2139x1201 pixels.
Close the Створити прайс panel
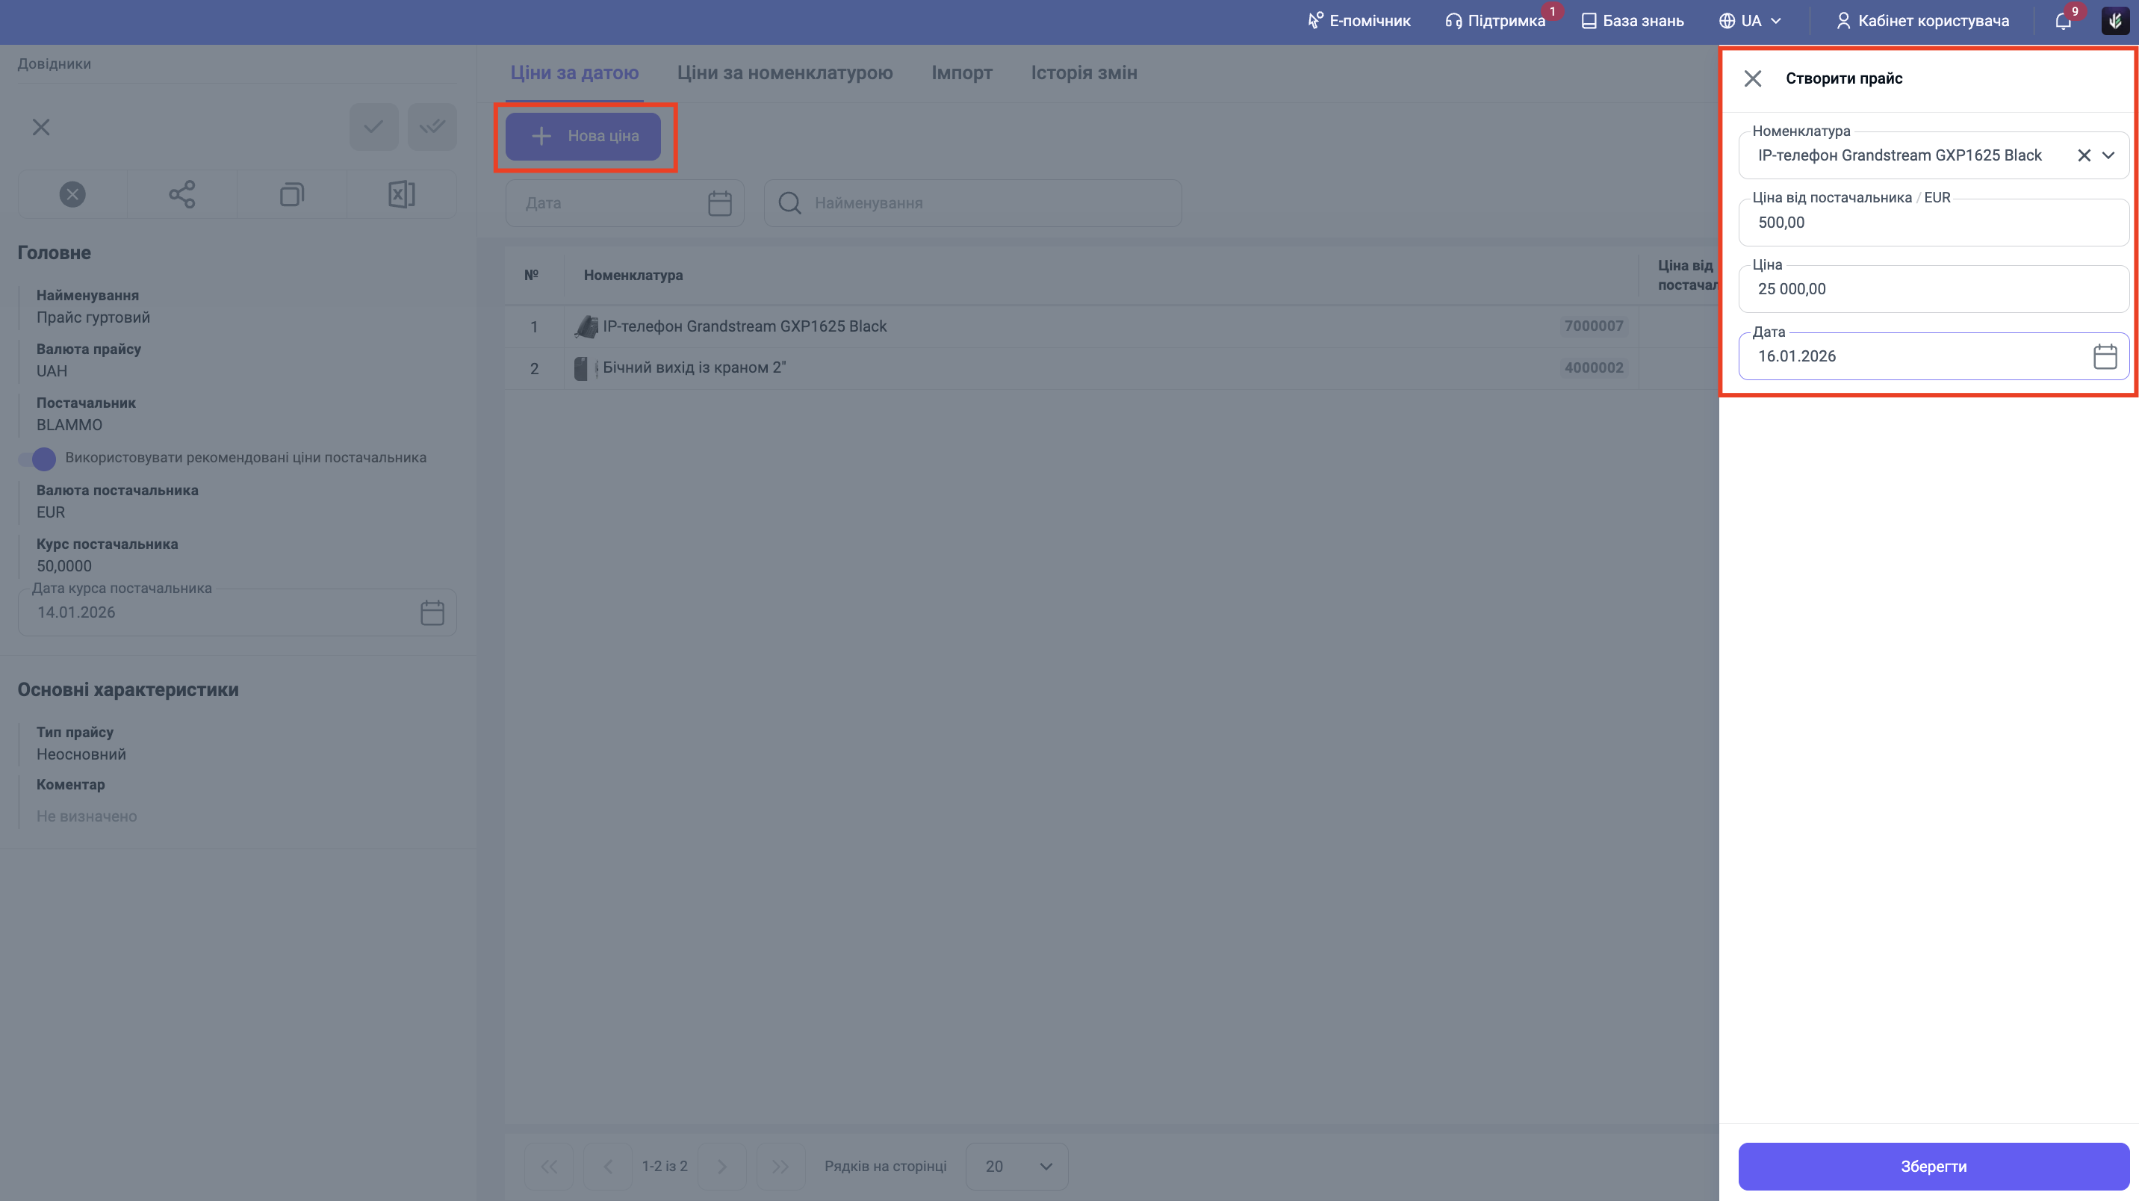(x=1753, y=79)
